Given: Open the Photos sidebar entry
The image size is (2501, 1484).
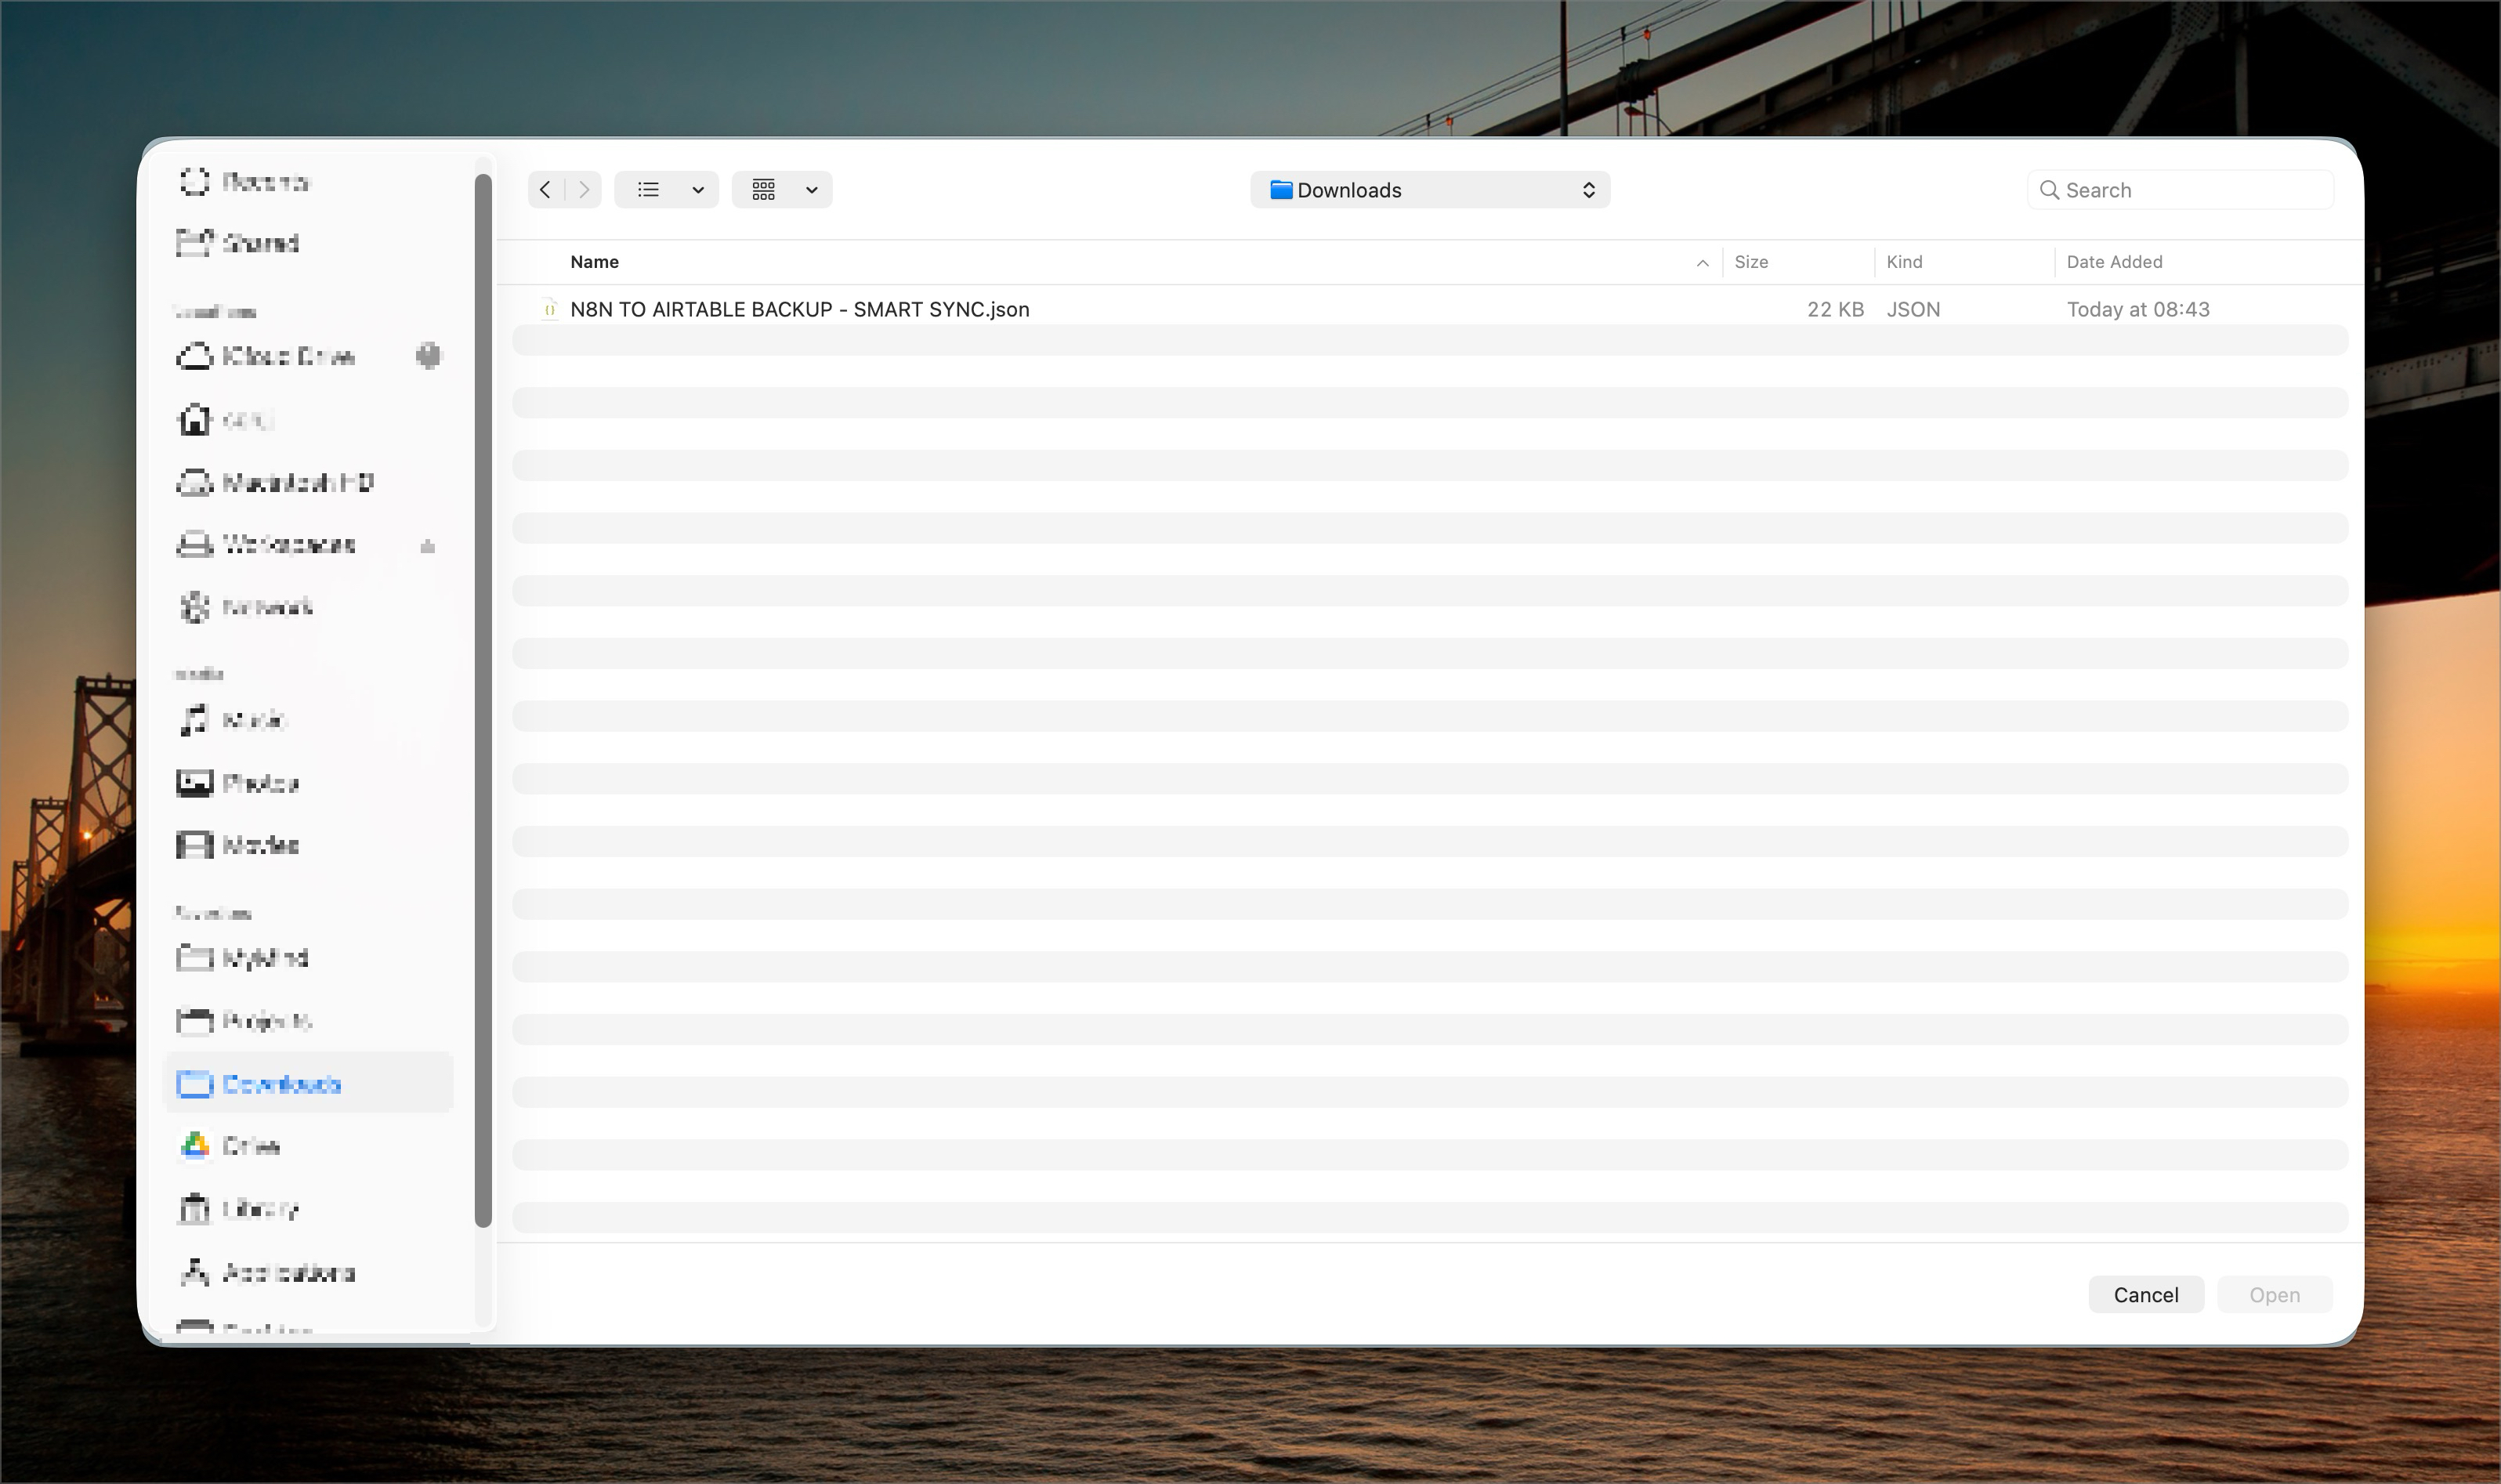Looking at the screenshot, I should tap(260, 782).
